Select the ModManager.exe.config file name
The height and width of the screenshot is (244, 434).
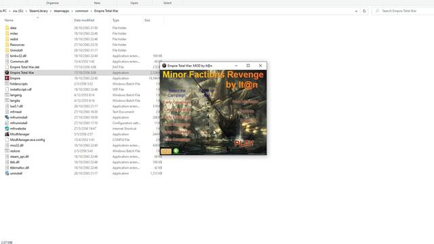(27, 140)
